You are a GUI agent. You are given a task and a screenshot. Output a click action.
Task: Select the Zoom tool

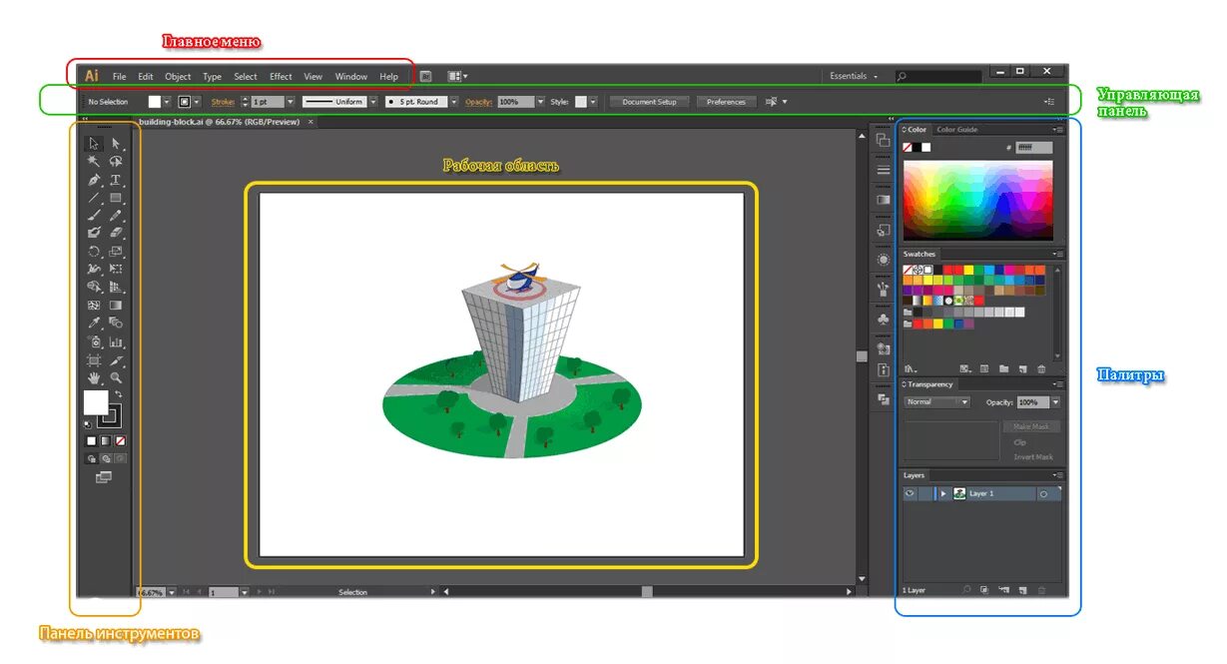[116, 377]
